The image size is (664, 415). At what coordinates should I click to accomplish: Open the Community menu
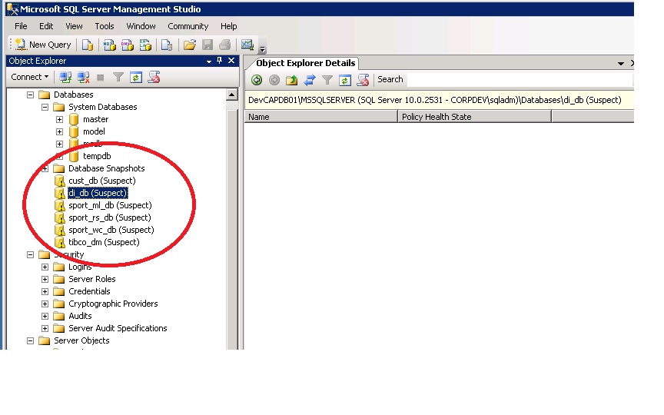[188, 26]
